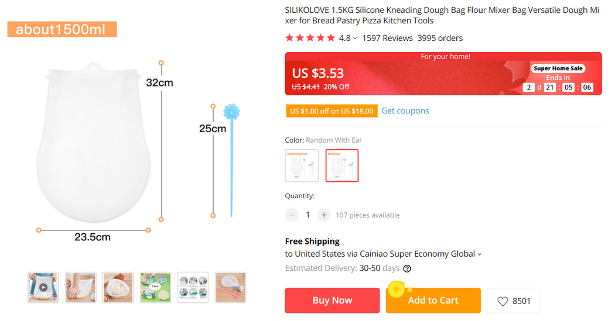The image size is (615, 321).
Task: Select the red-outlined second color variant
Action: (x=342, y=165)
